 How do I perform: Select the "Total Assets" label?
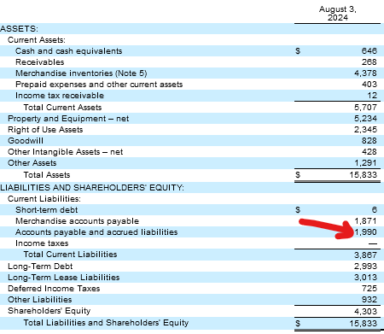point(47,175)
